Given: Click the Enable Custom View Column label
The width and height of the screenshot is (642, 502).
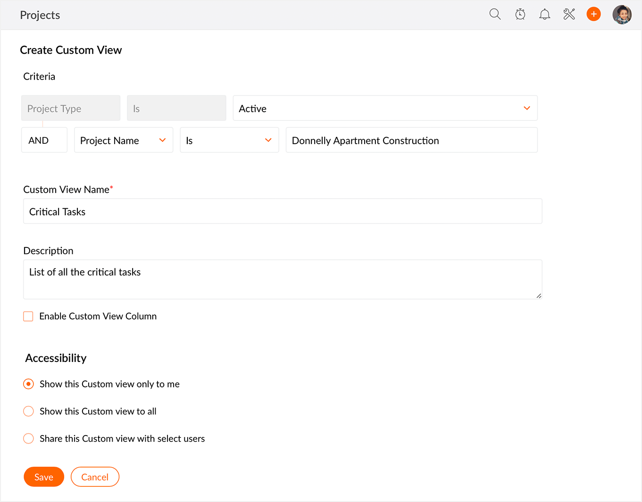Looking at the screenshot, I should click(x=98, y=316).
